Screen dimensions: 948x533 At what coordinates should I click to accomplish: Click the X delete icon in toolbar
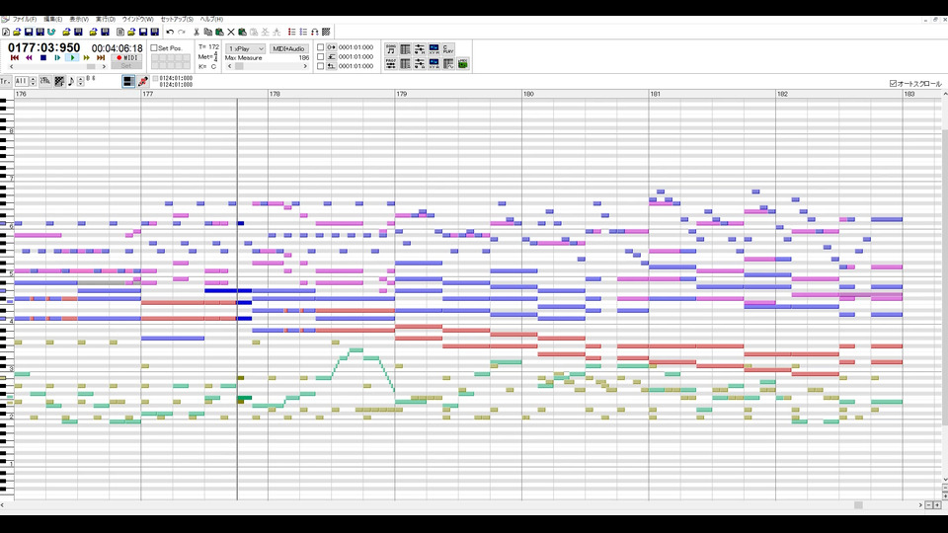click(231, 32)
